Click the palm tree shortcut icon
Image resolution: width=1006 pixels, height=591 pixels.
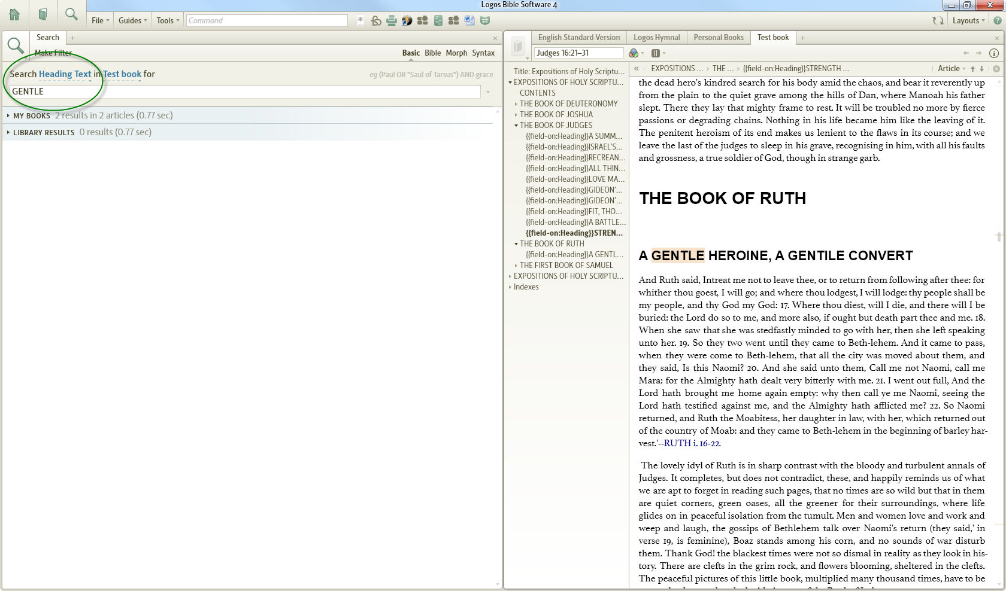click(x=360, y=20)
